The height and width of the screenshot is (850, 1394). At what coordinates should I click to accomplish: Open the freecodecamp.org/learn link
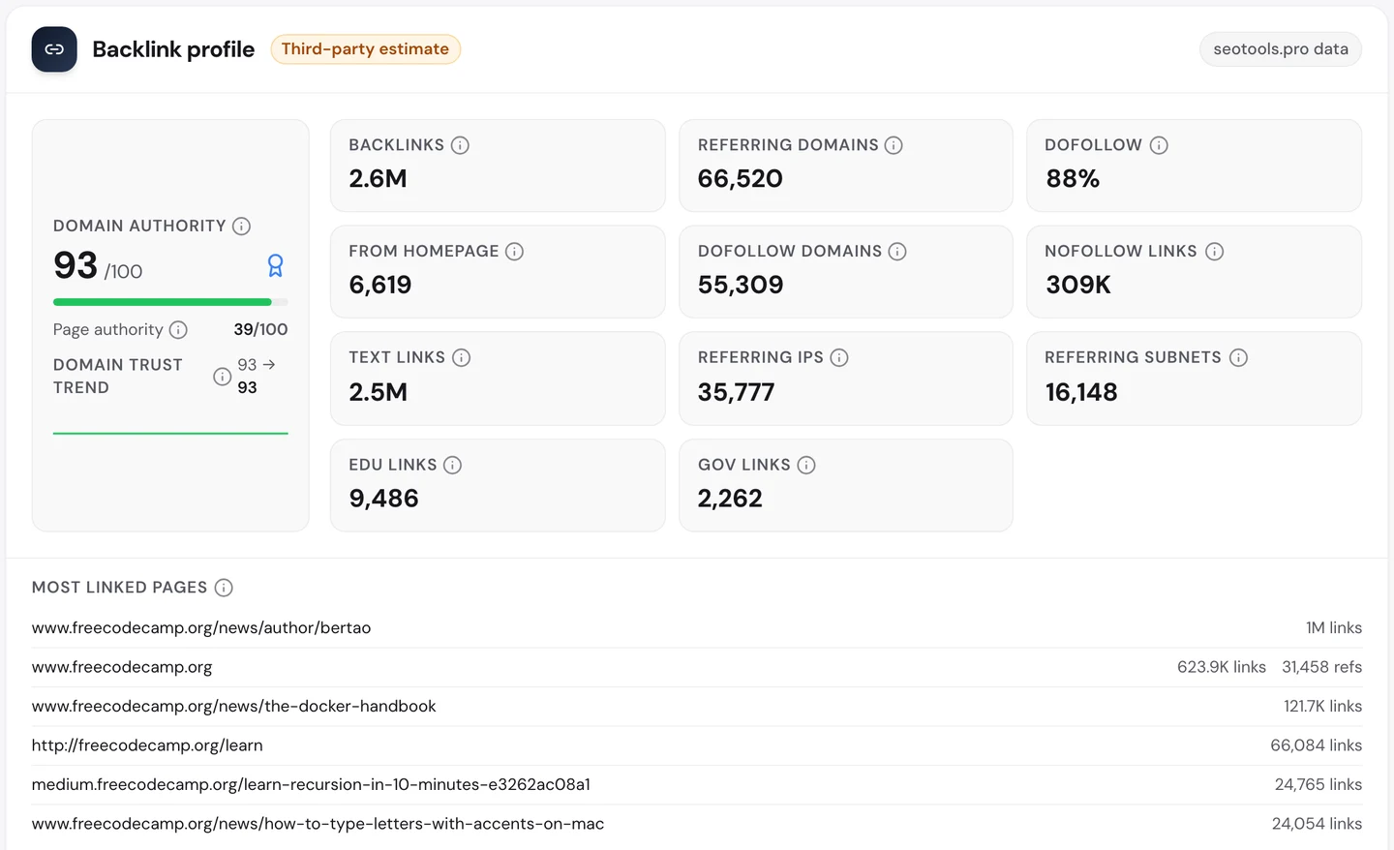147,745
